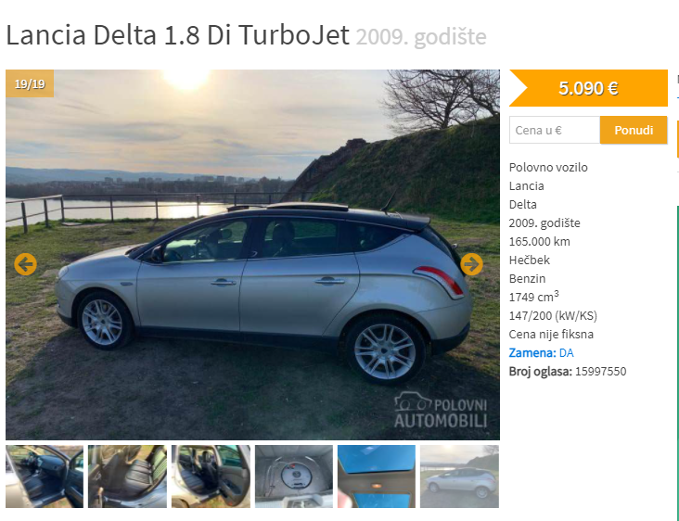Image resolution: width=679 pixels, height=521 pixels.
Task: Click the 19/19 photo counter badge
Action: click(x=30, y=83)
